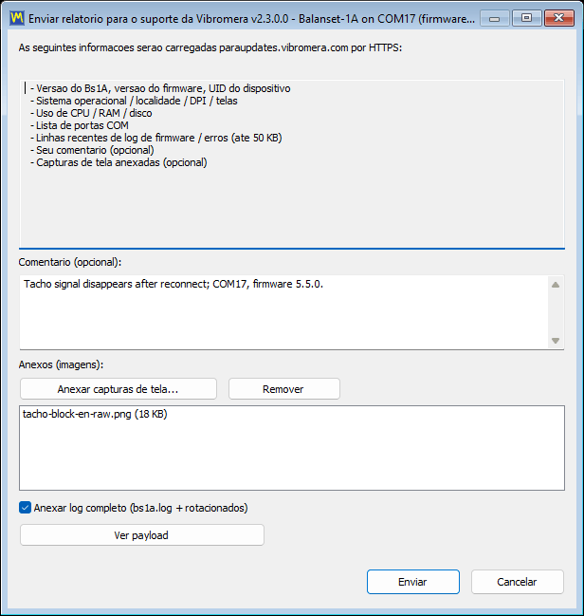Click 'Sistema operacional / localidade' line
This screenshot has height=616, width=584.
134,101
